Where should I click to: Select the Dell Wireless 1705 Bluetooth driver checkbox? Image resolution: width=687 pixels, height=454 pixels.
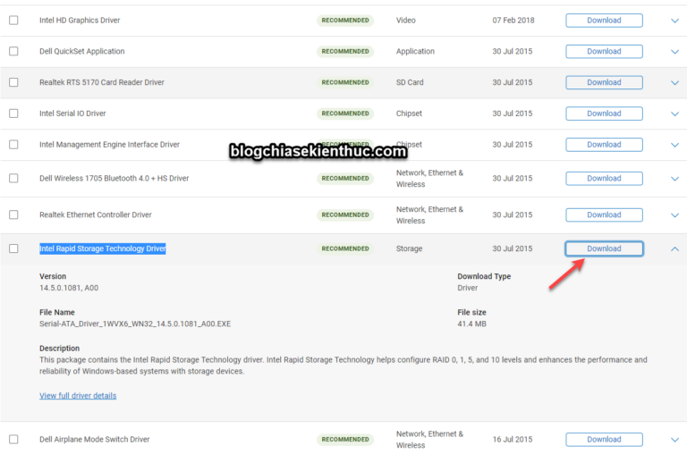click(13, 178)
